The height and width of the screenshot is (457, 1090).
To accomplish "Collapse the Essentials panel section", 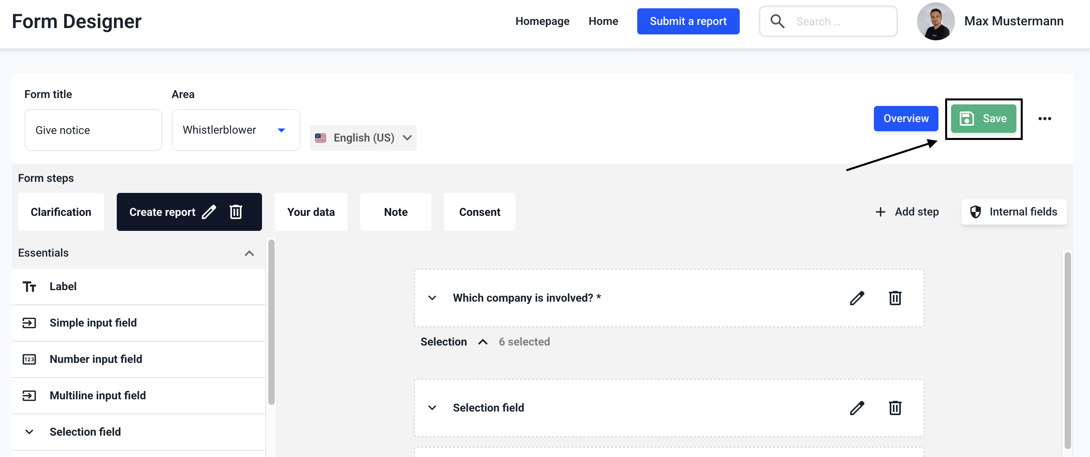I will (249, 253).
